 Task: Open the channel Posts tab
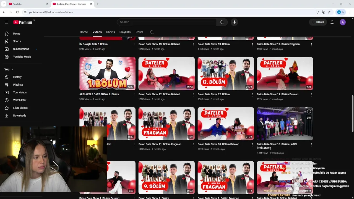139,32
